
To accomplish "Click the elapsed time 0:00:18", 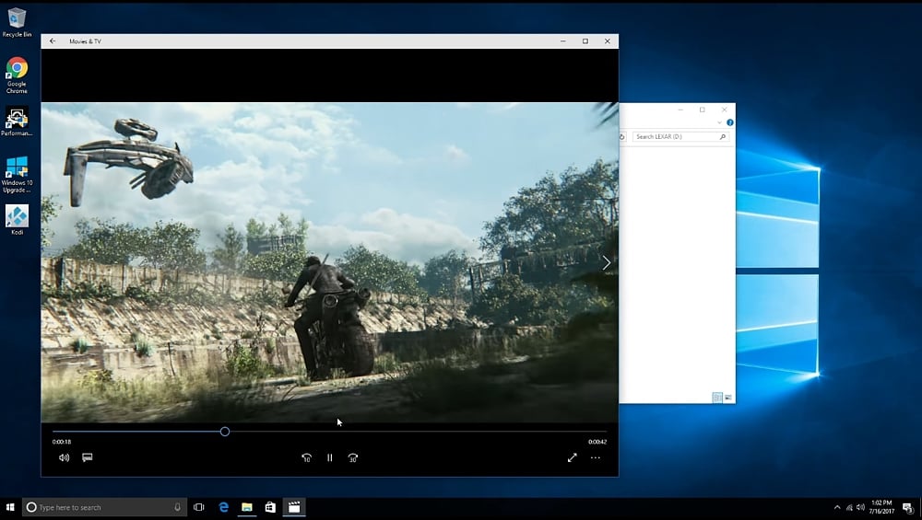I will 62,442.
